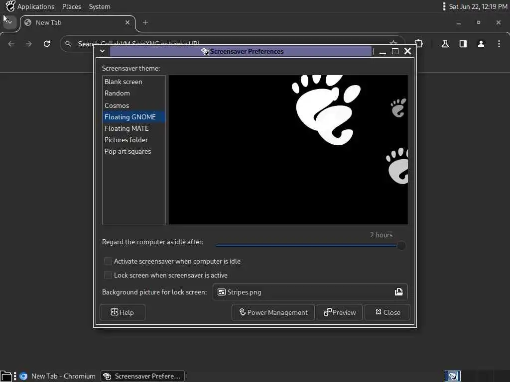Click the clock showing Sat Jun 22
Image resolution: width=510 pixels, height=382 pixels.
pos(478,6)
